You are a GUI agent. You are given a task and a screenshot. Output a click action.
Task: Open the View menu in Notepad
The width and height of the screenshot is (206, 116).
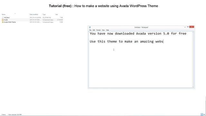tap(103, 30)
